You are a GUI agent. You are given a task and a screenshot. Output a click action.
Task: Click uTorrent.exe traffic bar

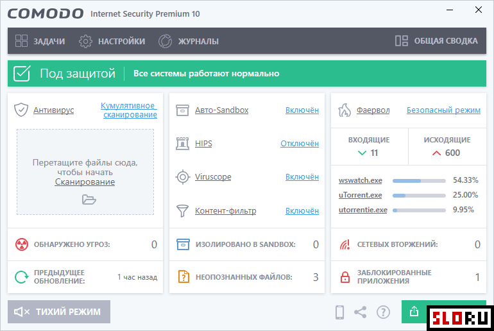[x=419, y=196]
